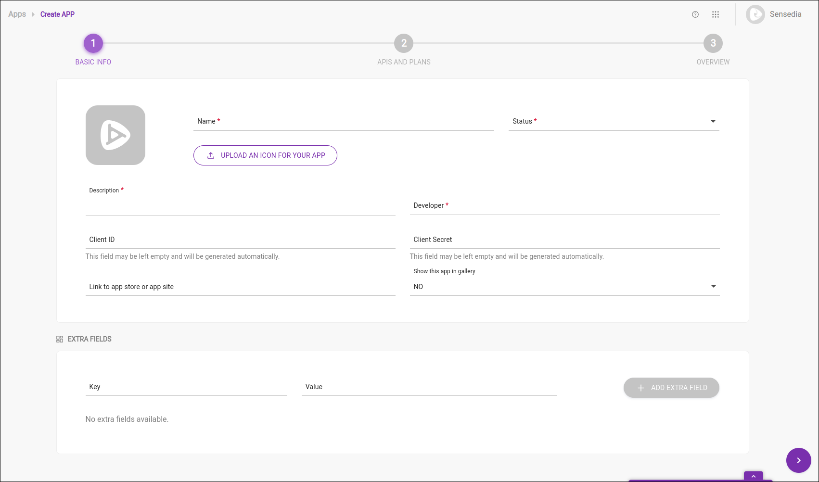Open the Show this app in gallery dropdown
This screenshot has width=819, height=482.
click(565, 286)
